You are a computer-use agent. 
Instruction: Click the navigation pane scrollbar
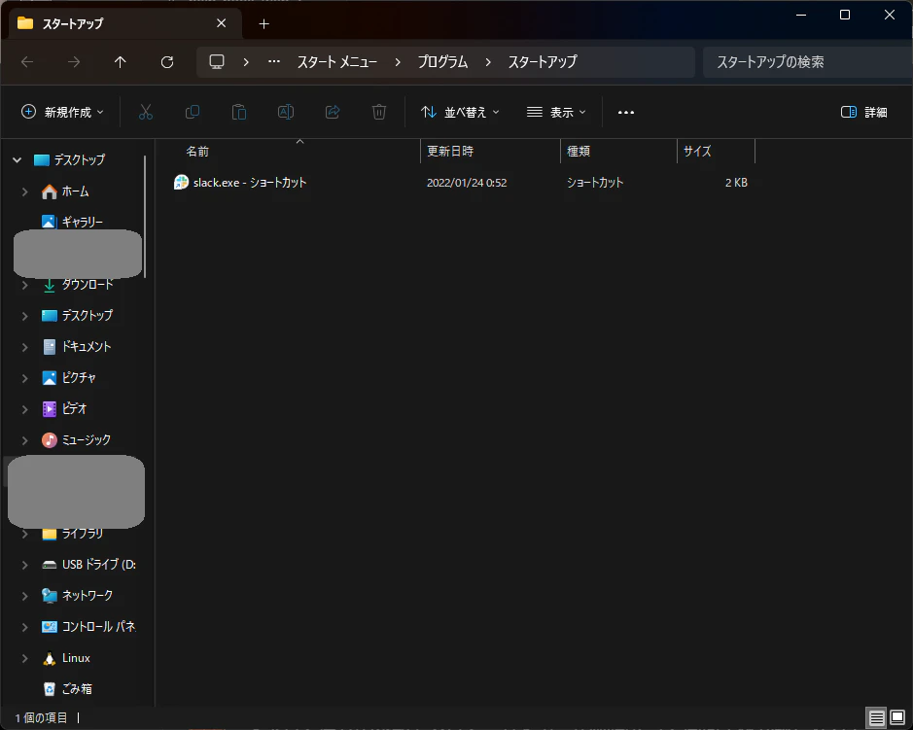point(145,217)
